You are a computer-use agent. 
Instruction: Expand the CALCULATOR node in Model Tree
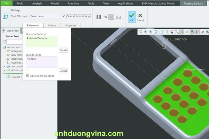[x=4, y=66]
